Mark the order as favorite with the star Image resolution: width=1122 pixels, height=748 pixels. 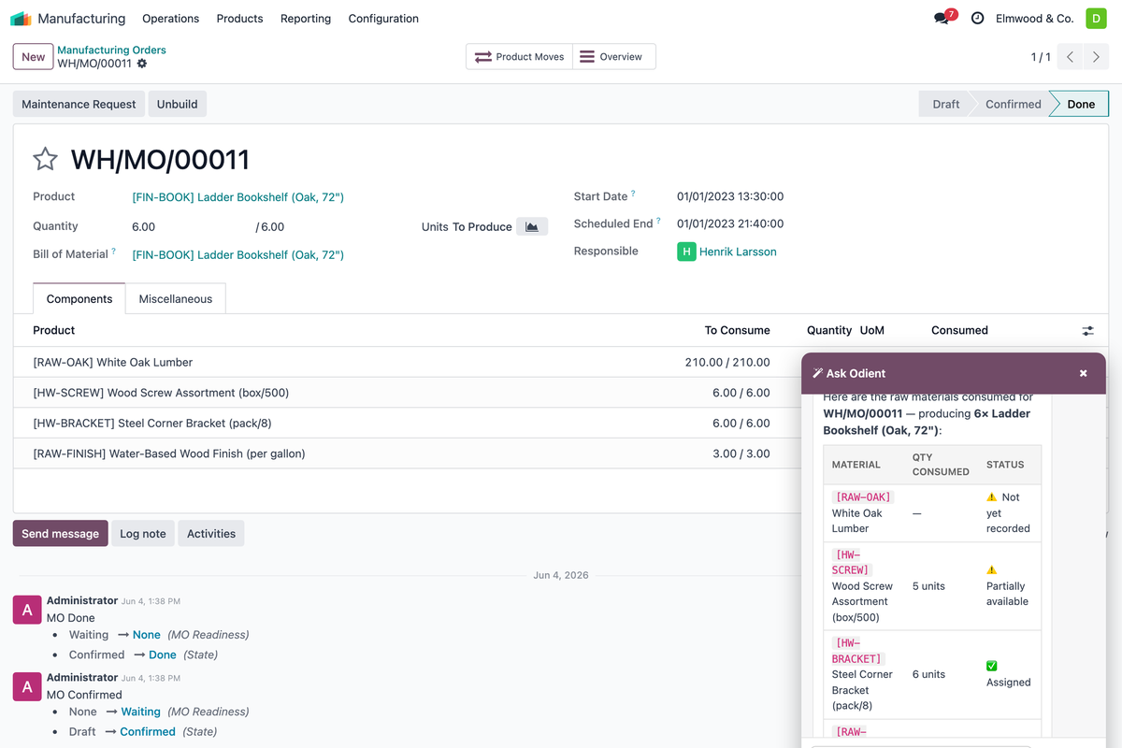point(46,159)
